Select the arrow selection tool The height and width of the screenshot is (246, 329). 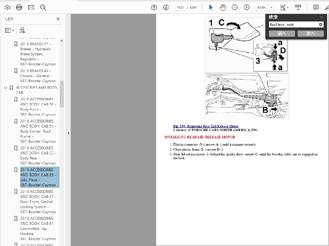tap(211, 8)
